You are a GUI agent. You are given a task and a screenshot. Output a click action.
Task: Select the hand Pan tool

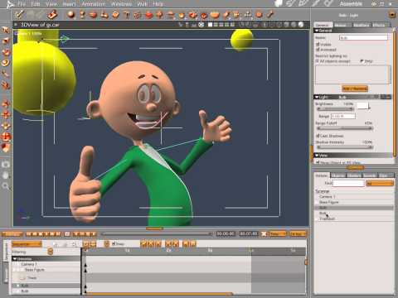pyautogui.click(x=6, y=175)
